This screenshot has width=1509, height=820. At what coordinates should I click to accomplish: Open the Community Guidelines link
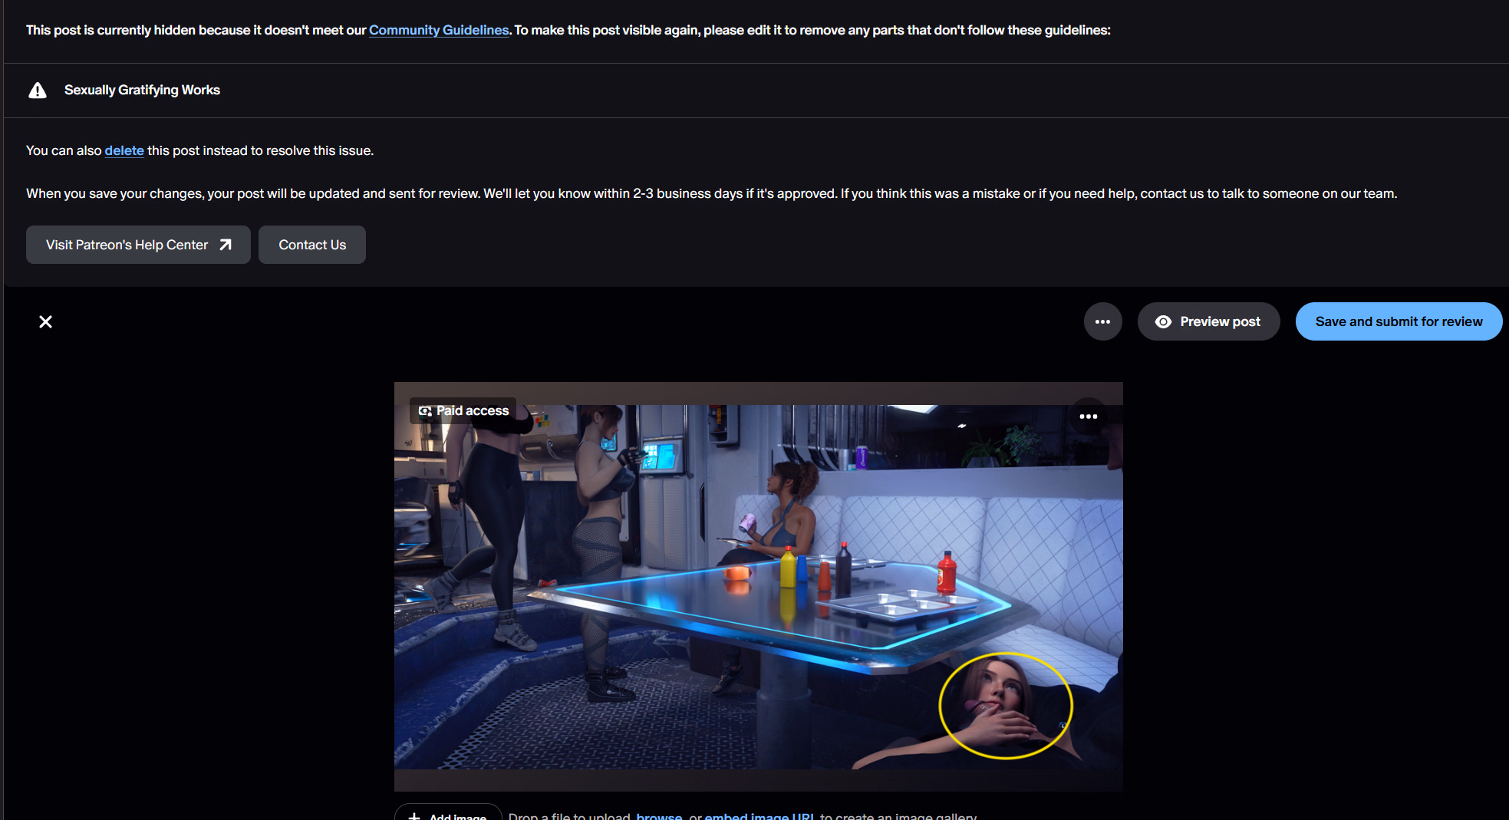(x=438, y=30)
